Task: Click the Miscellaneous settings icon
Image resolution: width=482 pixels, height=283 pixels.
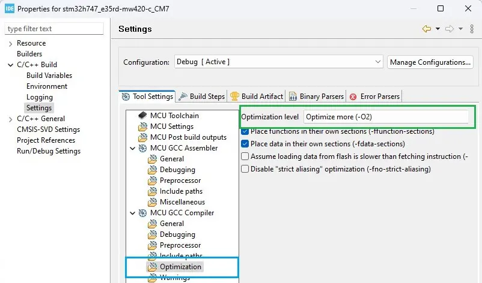Action: pyautogui.click(x=153, y=202)
